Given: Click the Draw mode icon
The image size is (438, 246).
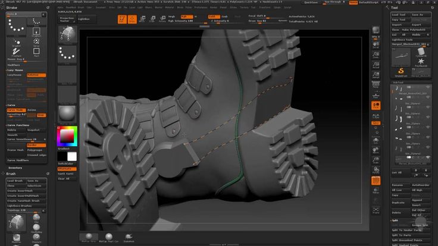Looking at the screenshot, I should click(x=132, y=19).
